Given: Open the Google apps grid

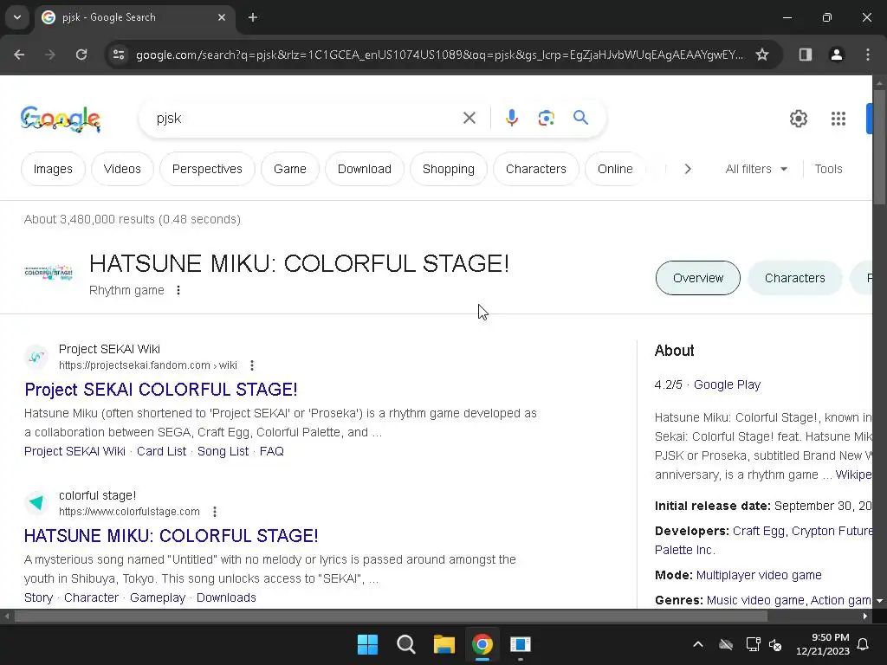Looking at the screenshot, I should click(838, 118).
